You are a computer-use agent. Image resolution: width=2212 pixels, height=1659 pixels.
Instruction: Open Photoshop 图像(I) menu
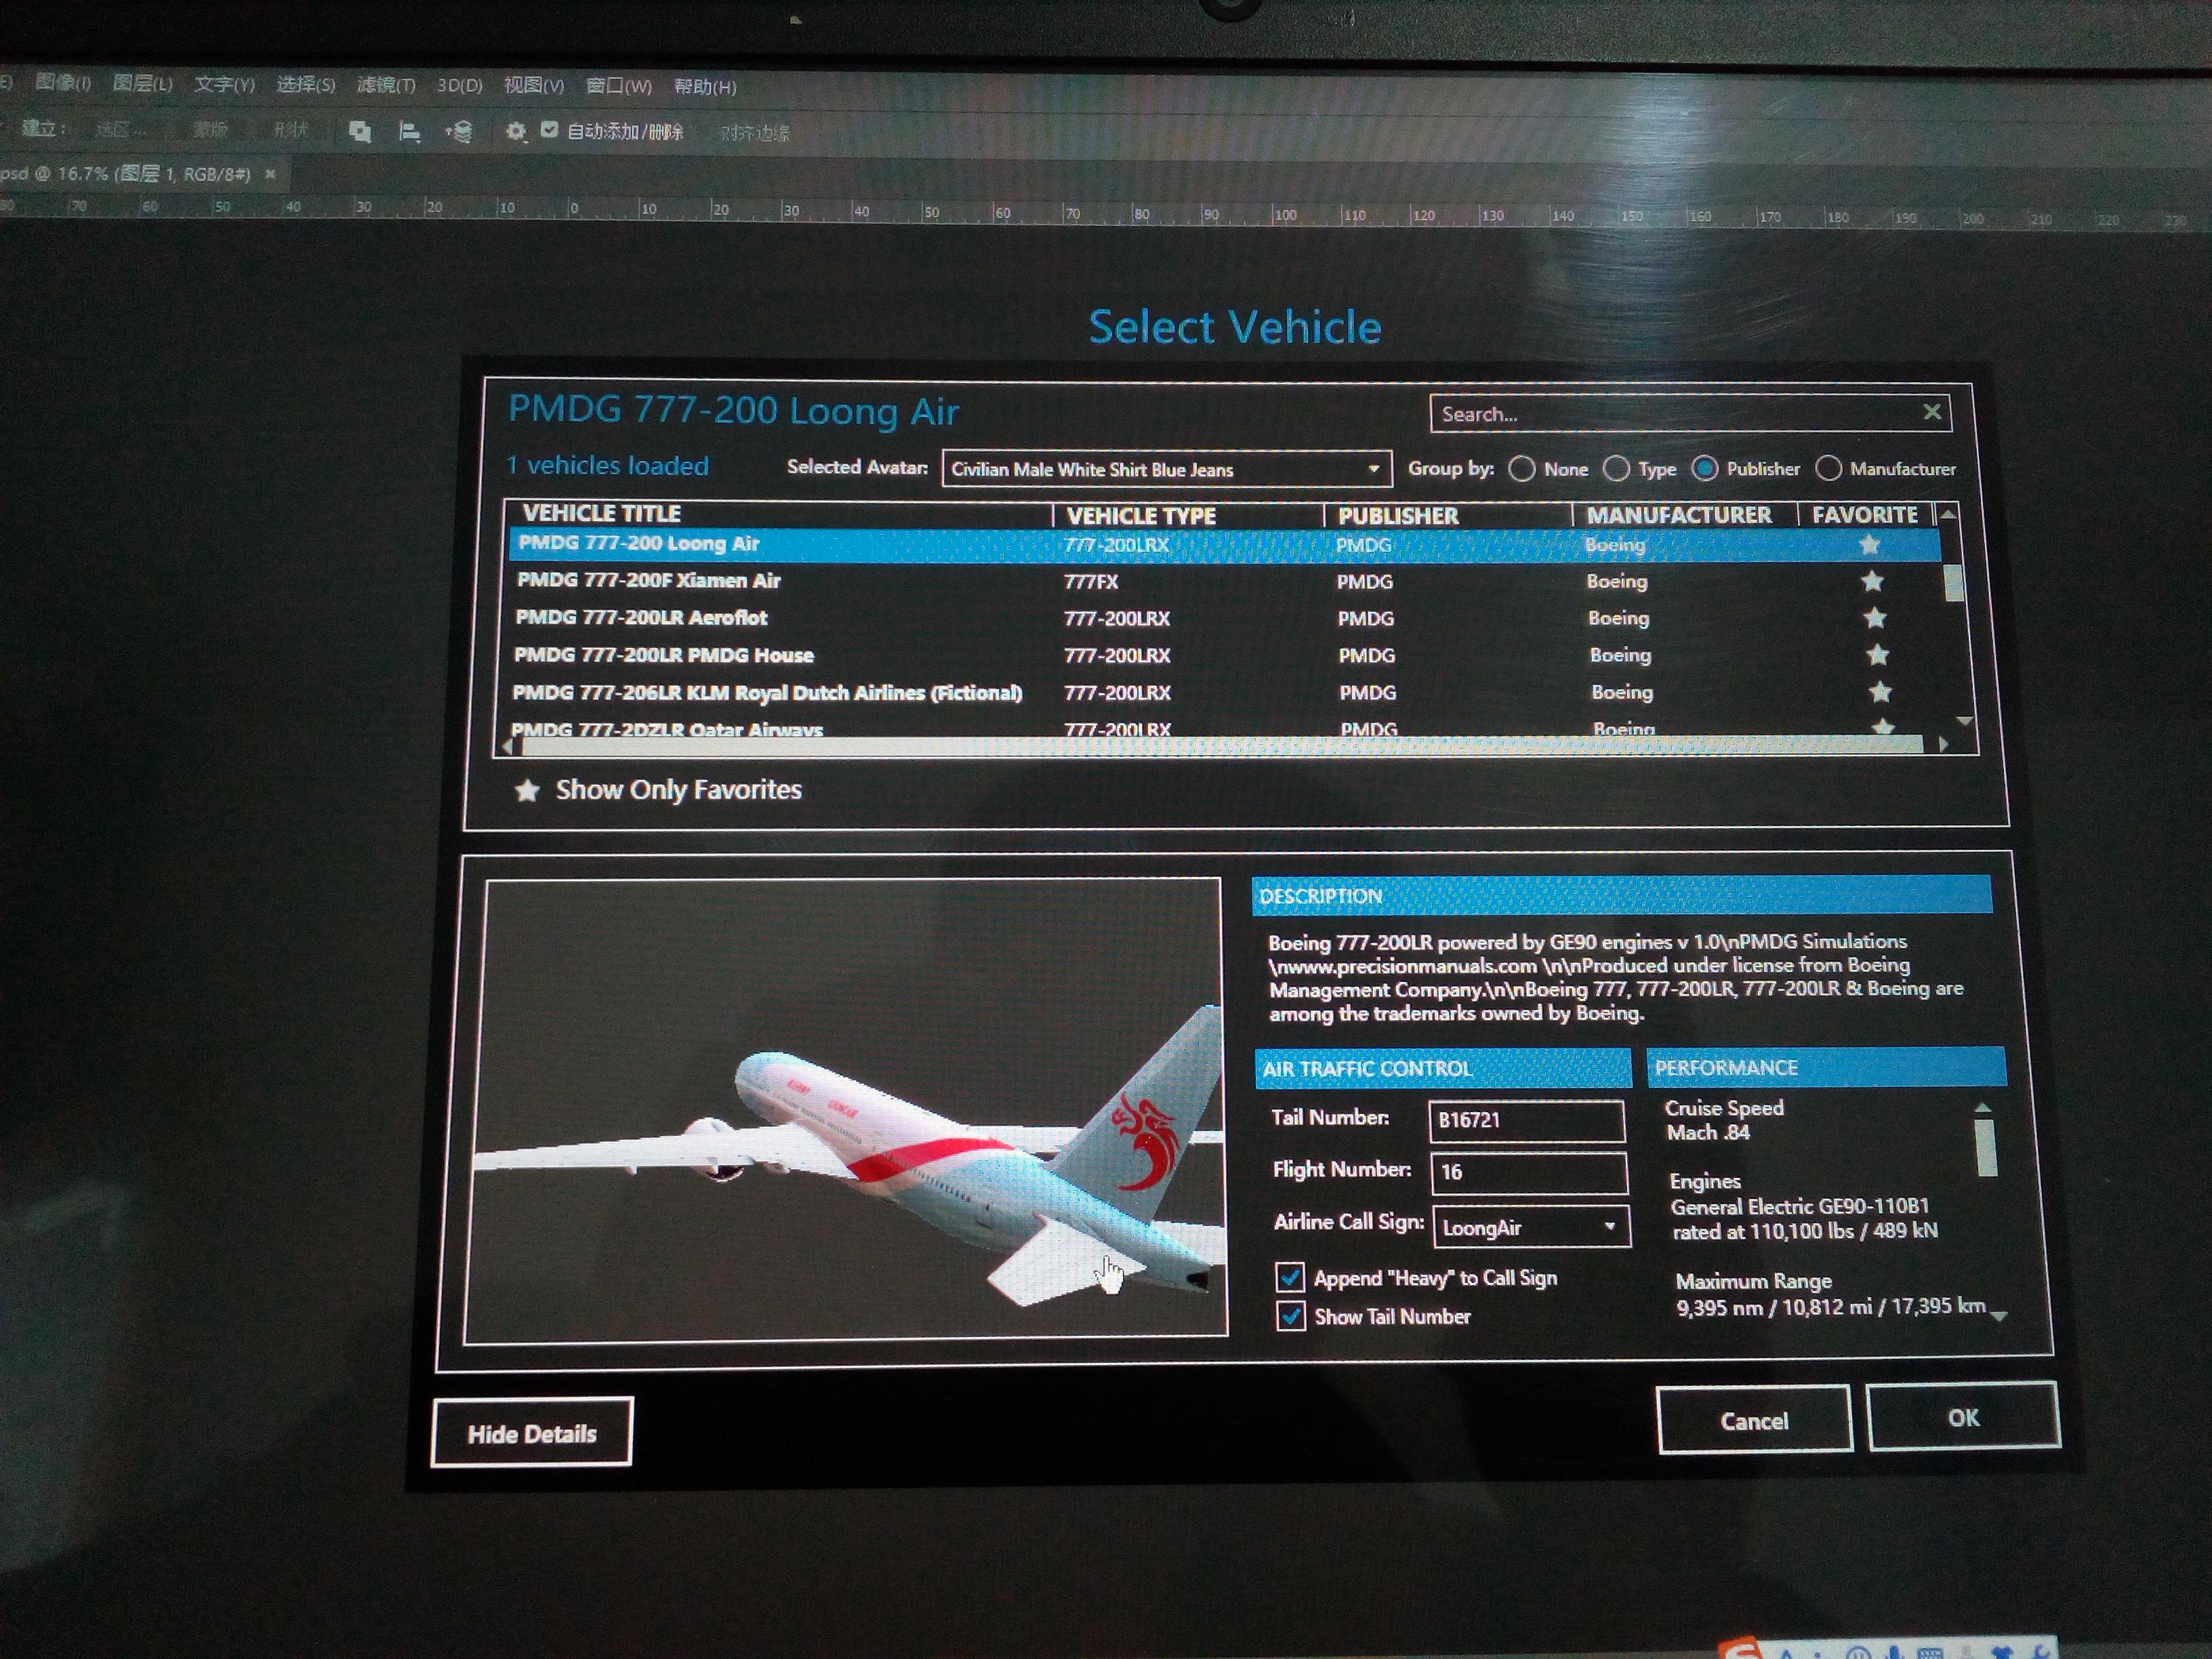coord(63,83)
